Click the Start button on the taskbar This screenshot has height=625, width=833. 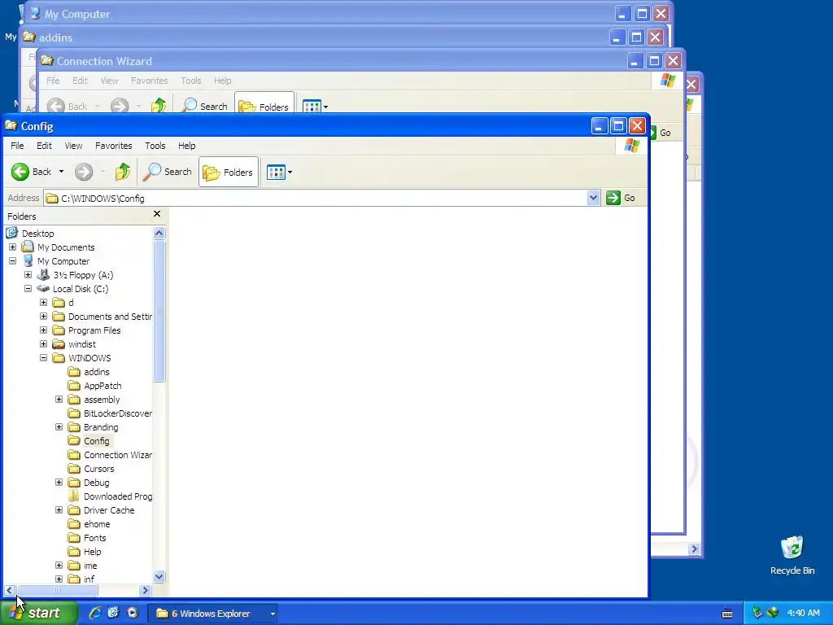click(39, 613)
